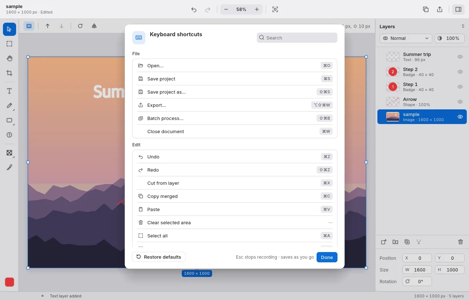This screenshot has height=300, width=469.
Task: Click the duplicate windows icon at top right
Action: click(426, 10)
